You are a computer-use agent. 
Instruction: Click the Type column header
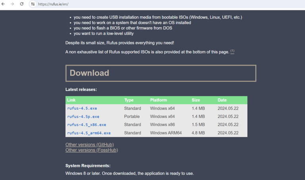tap(129, 100)
